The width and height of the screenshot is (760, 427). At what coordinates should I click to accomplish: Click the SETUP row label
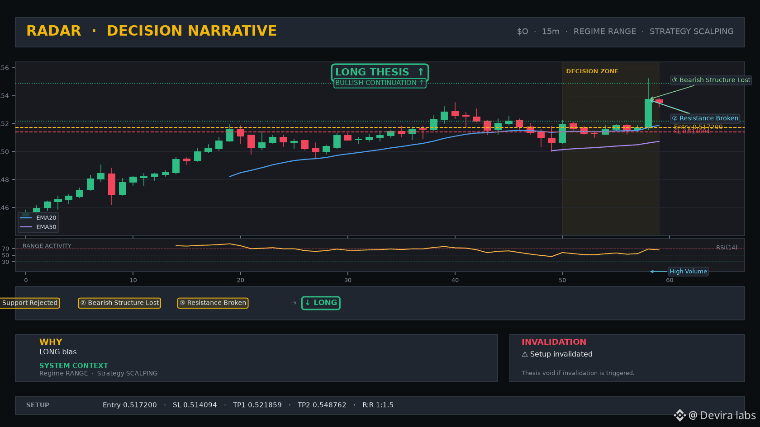tap(38, 405)
